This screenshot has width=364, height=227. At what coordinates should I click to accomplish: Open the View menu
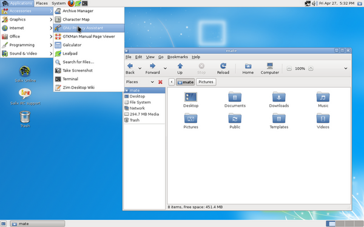click(150, 57)
